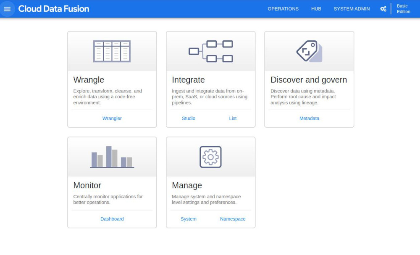The image size is (420, 255).
Task: Go to SYSTEM ADMIN page
Action: pyautogui.click(x=352, y=9)
